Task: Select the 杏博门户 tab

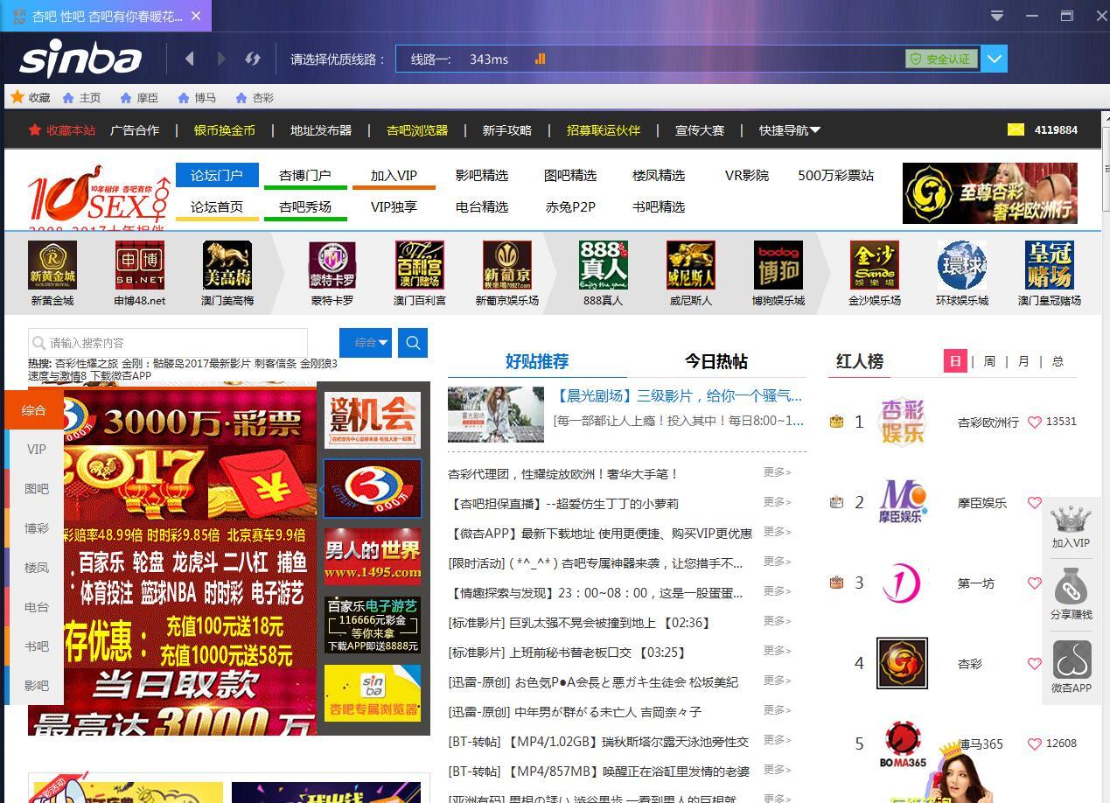Action: click(x=305, y=175)
